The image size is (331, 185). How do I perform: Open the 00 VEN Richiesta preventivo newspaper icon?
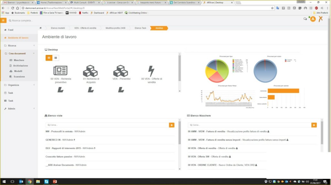point(60,70)
